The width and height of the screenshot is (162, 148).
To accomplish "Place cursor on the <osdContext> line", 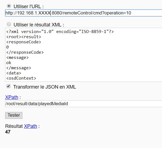I will click(21, 78).
